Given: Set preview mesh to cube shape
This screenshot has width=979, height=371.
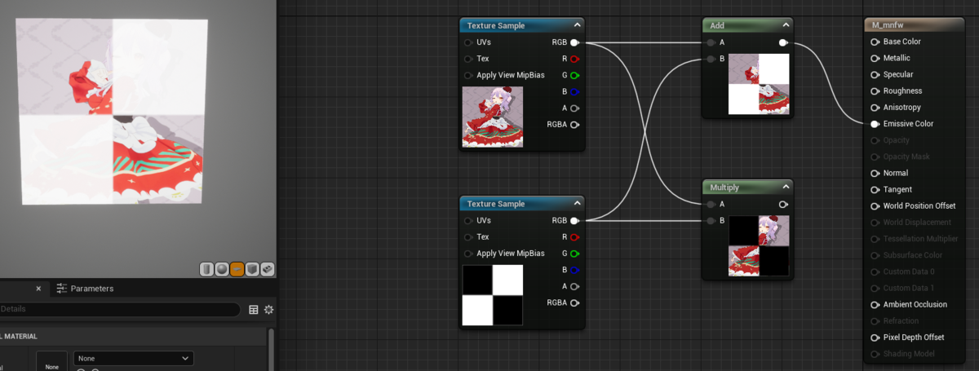Looking at the screenshot, I should tap(252, 268).
